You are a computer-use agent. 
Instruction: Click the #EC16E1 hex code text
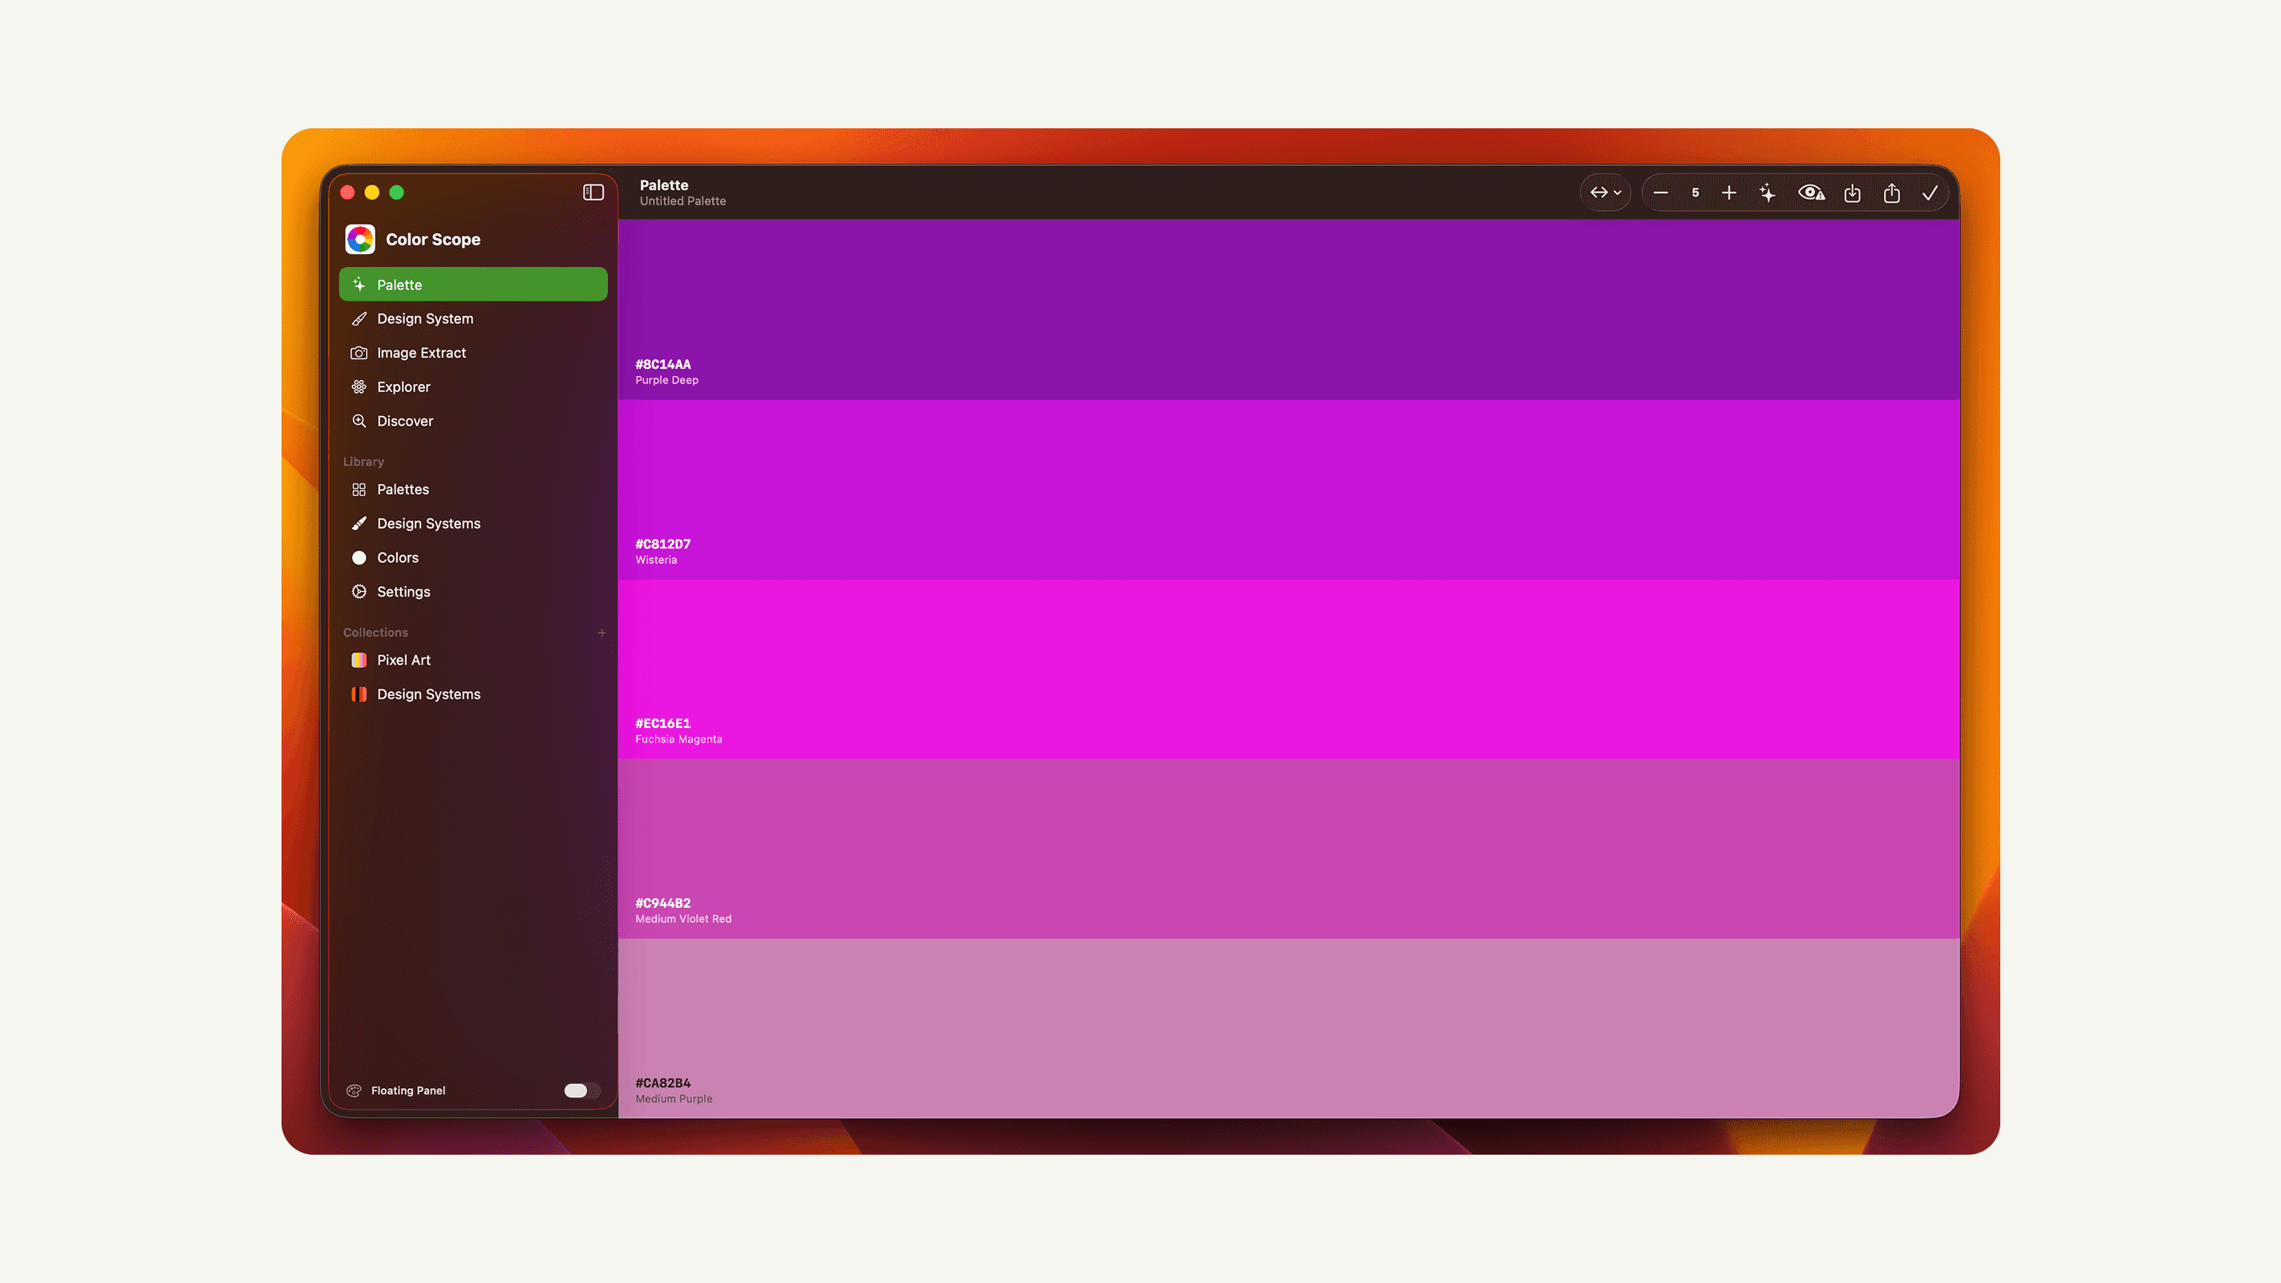(662, 722)
